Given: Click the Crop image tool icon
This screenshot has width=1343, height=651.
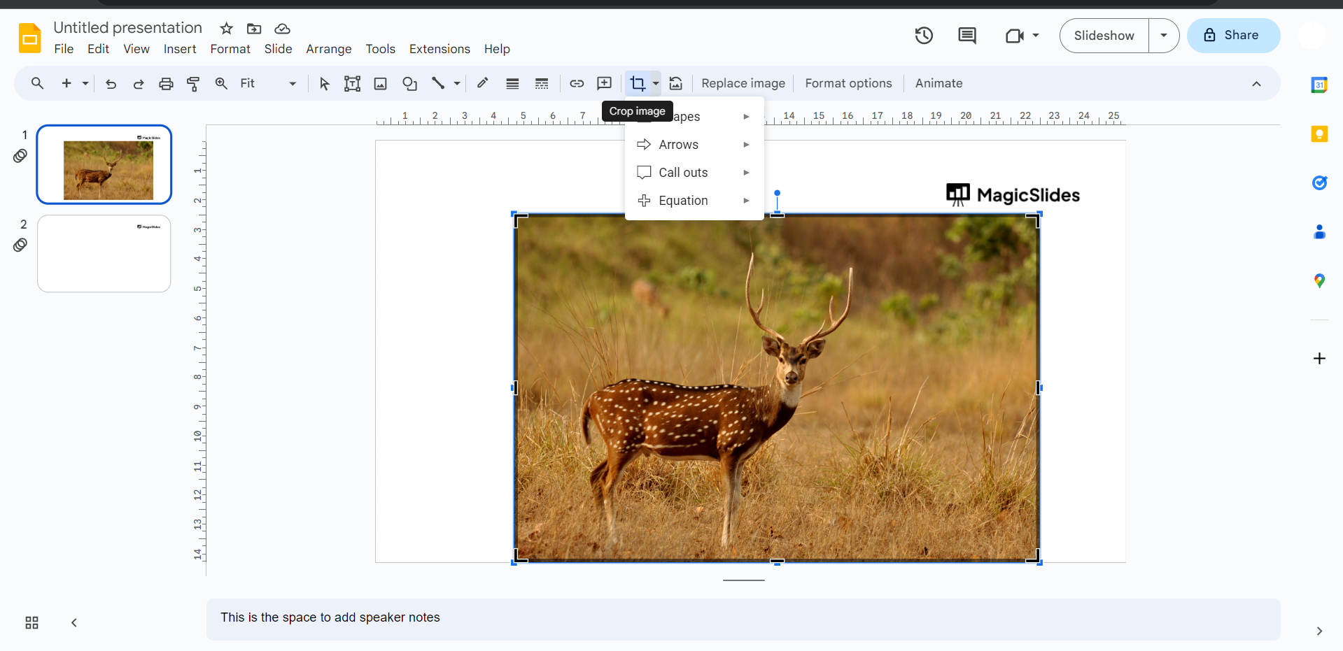Looking at the screenshot, I should [x=637, y=84].
